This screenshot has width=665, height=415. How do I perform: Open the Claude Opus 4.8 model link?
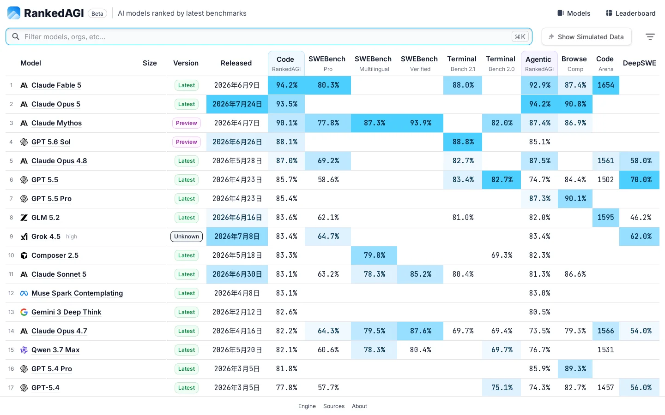coord(59,161)
